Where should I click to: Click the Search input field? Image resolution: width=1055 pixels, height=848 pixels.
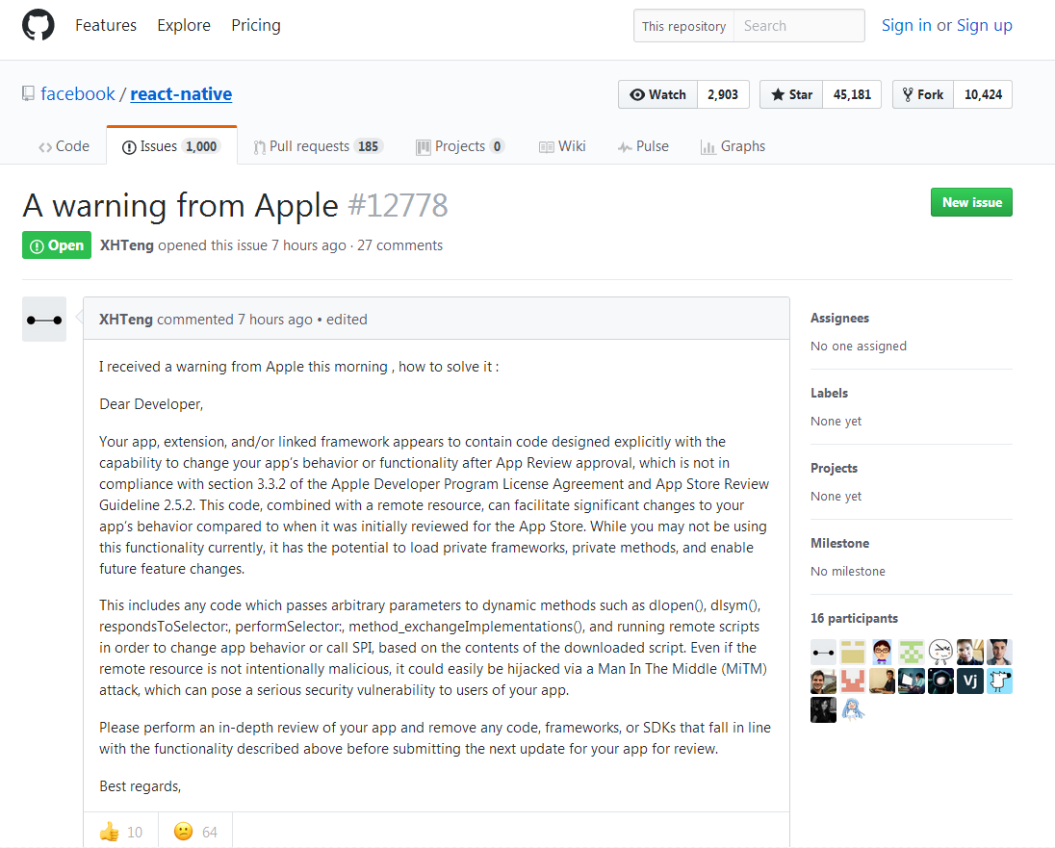pos(799,26)
